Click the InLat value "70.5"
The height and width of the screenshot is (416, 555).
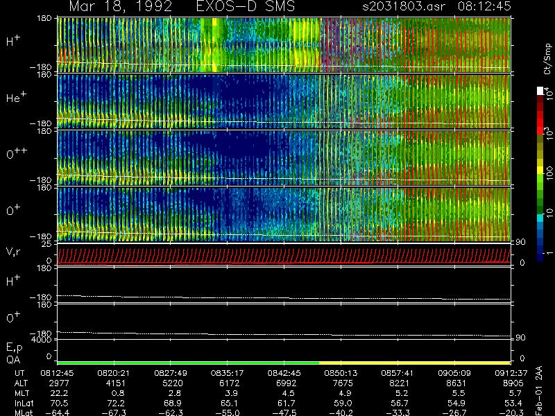click(x=60, y=404)
